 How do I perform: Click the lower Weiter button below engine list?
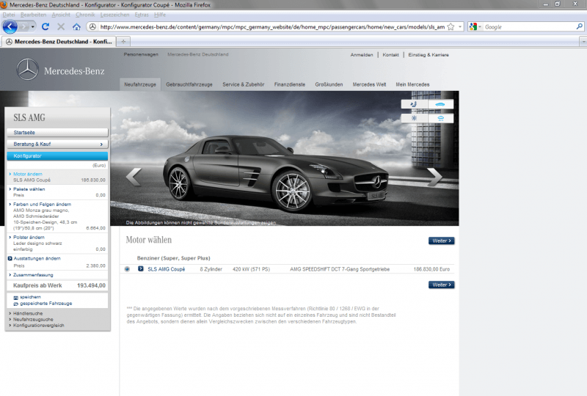coord(442,285)
